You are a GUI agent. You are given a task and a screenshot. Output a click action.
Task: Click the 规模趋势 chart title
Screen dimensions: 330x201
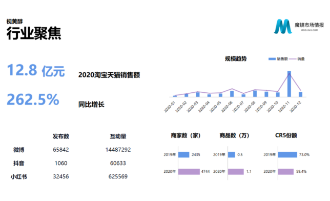tap(236, 58)
